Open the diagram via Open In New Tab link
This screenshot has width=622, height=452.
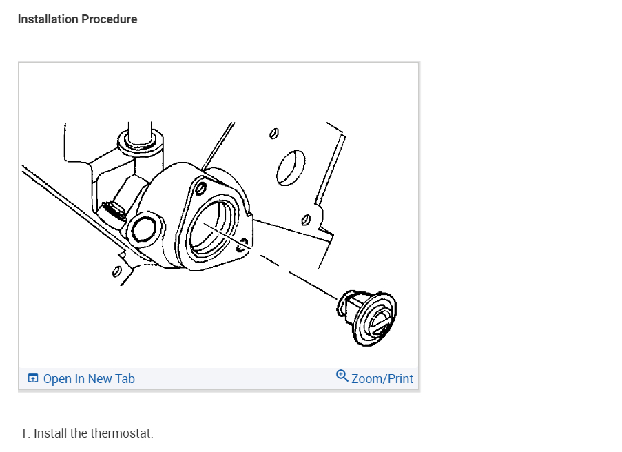(89, 378)
